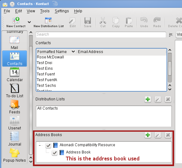Click the window menu icon in title bar
The height and width of the screenshot is (168, 182).
point(5,4)
